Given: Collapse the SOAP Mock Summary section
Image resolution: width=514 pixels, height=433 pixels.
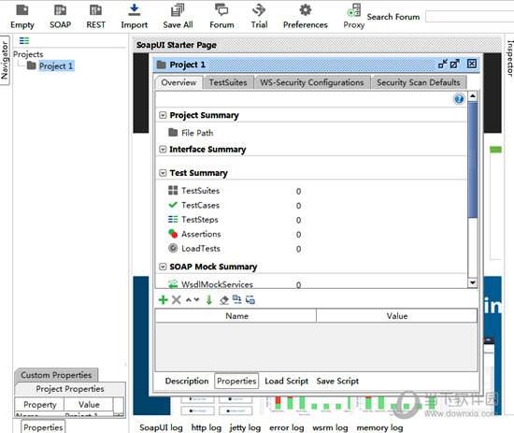Looking at the screenshot, I should coord(163,267).
